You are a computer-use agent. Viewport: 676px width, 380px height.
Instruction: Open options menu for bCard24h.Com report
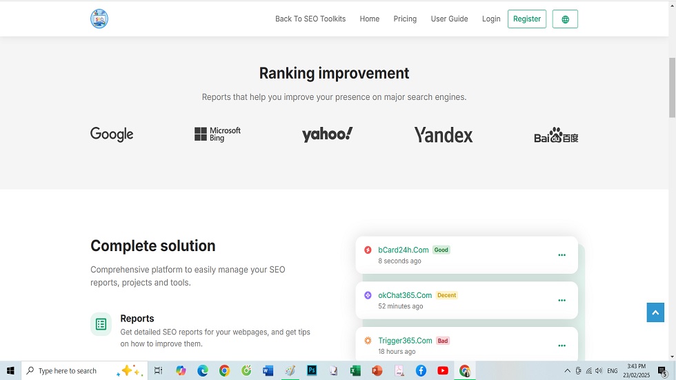(x=561, y=255)
